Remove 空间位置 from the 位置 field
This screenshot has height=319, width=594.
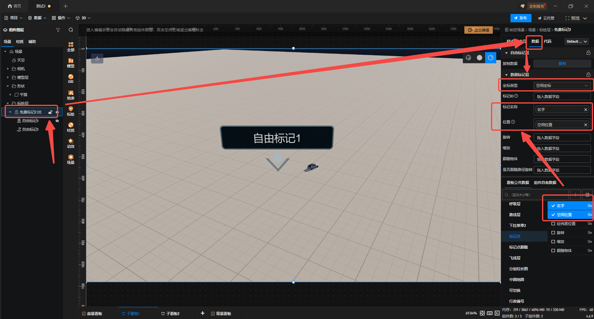tap(586, 125)
